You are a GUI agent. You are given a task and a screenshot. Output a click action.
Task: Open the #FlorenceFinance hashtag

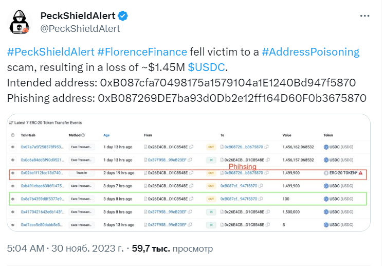pyautogui.click(x=142, y=52)
